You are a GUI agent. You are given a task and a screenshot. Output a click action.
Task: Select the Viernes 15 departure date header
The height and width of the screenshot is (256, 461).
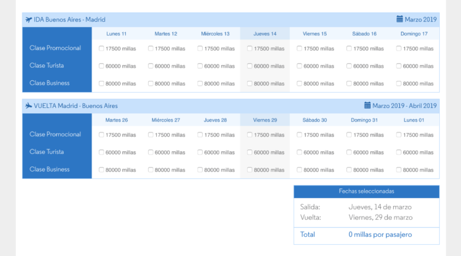tap(315, 34)
